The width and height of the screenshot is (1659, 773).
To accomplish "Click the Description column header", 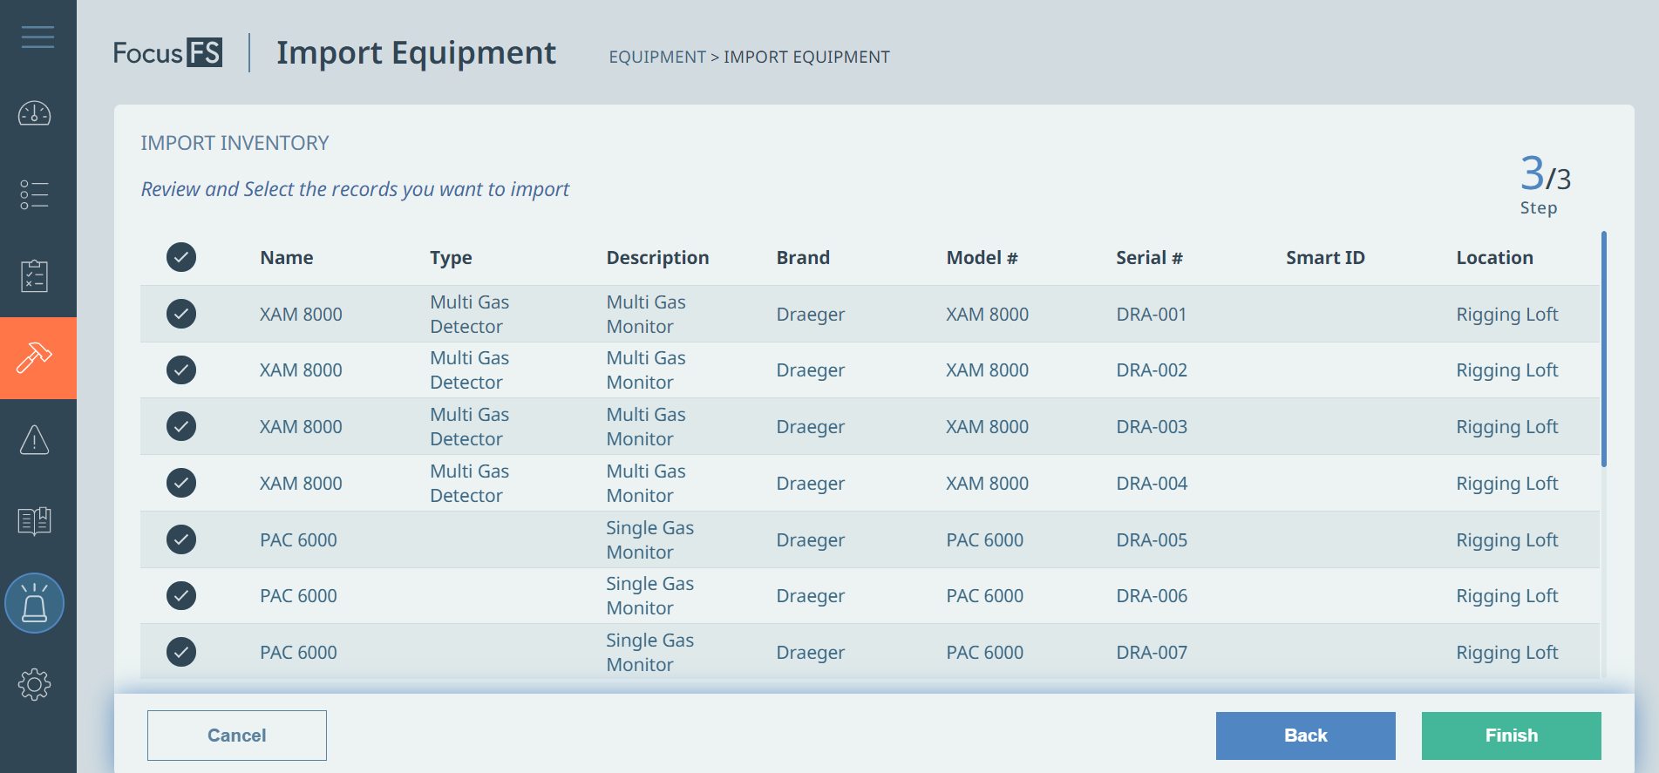I will click(657, 258).
